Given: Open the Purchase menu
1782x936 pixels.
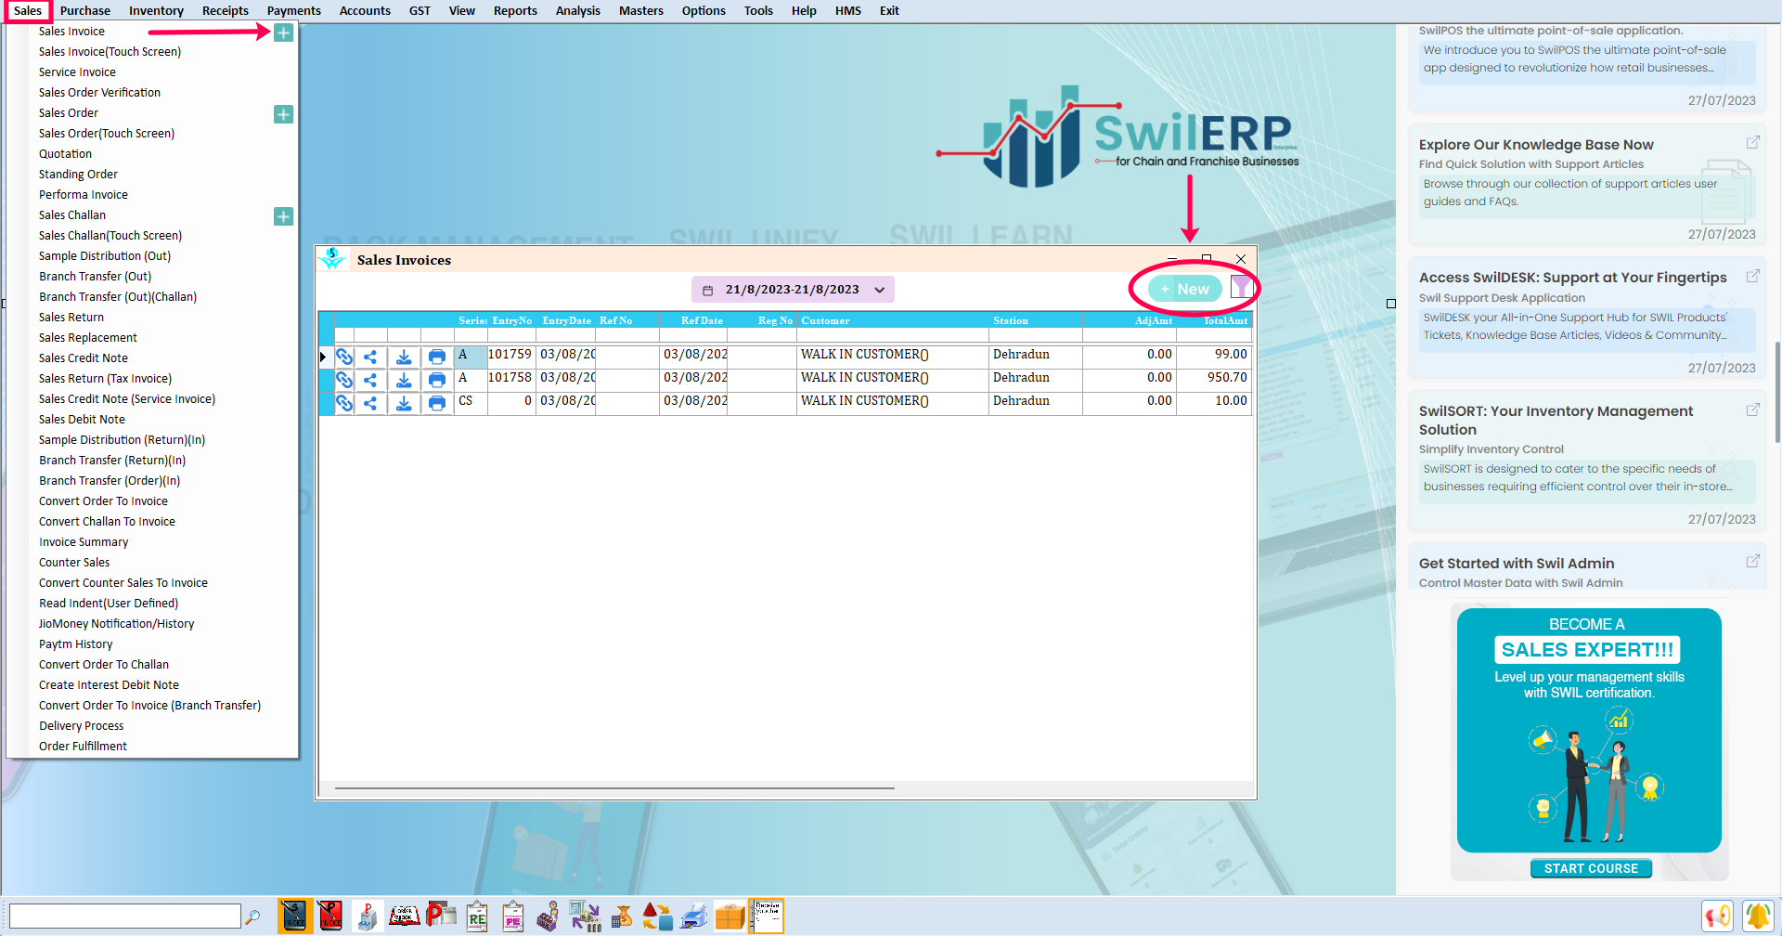Looking at the screenshot, I should (x=85, y=11).
